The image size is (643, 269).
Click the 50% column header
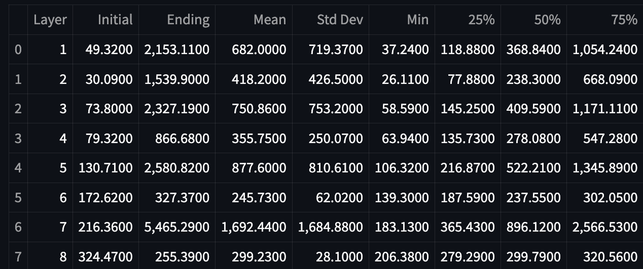(547, 20)
